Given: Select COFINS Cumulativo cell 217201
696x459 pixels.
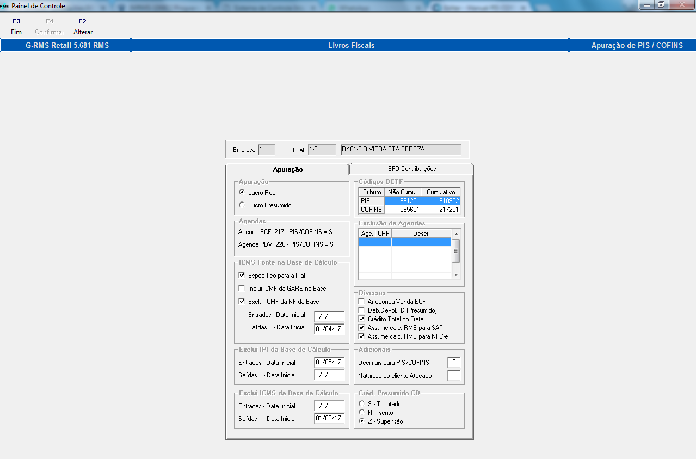Looking at the screenshot, I should coord(441,210).
